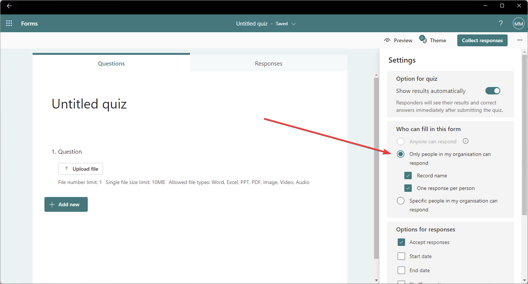Image resolution: width=528 pixels, height=284 pixels.
Task: Click the form area scrollbar down arrow
Action: (x=377, y=280)
